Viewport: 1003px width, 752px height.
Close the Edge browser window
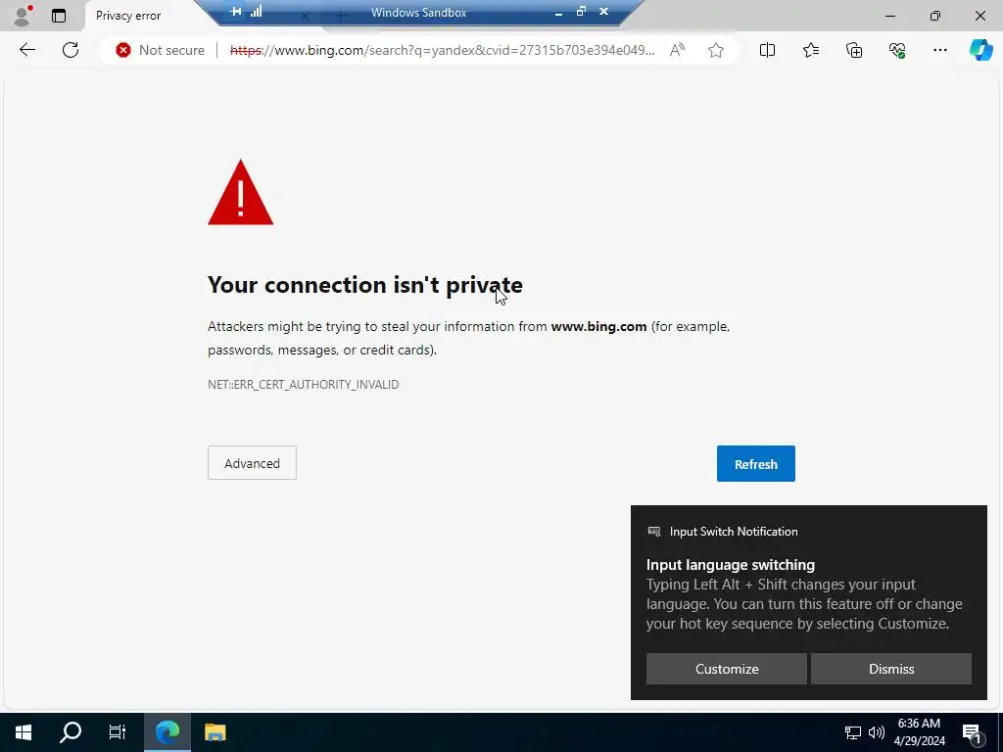979,16
